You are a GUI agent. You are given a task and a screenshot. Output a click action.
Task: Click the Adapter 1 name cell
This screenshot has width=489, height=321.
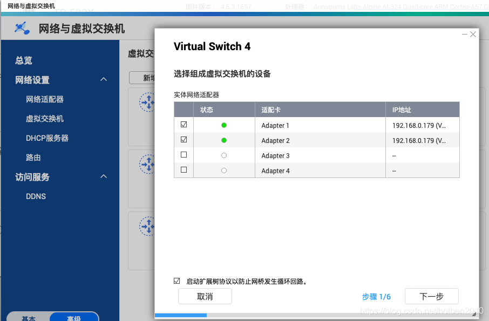[320, 125]
